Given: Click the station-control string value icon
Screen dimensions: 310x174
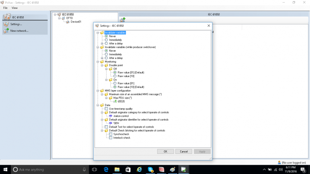Looking at the screenshot, I should point(110,116).
